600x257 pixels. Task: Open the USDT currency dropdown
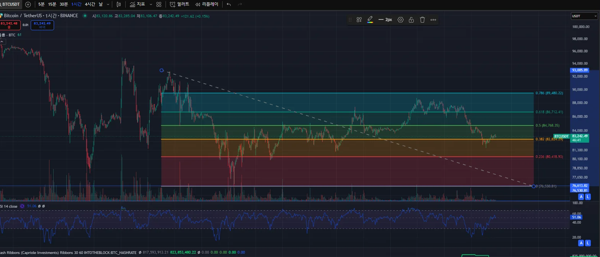pos(584,16)
